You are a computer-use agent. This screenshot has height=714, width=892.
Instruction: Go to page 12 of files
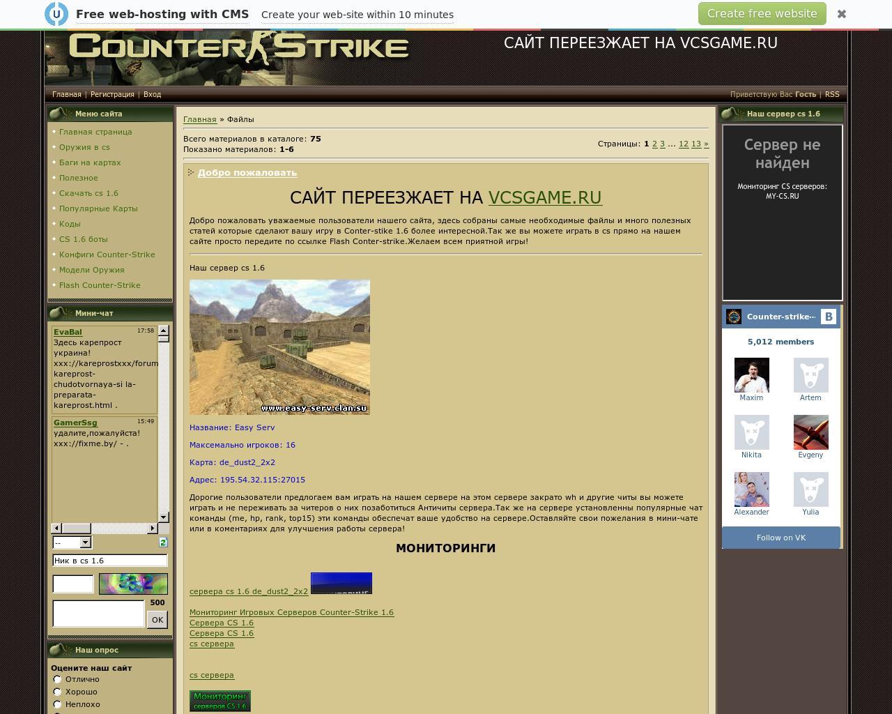point(684,144)
